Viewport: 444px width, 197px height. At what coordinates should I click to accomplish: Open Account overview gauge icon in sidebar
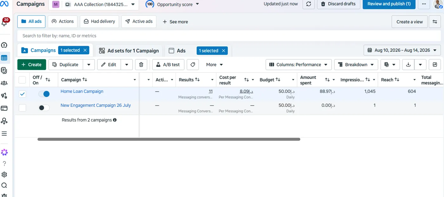tap(4, 45)
